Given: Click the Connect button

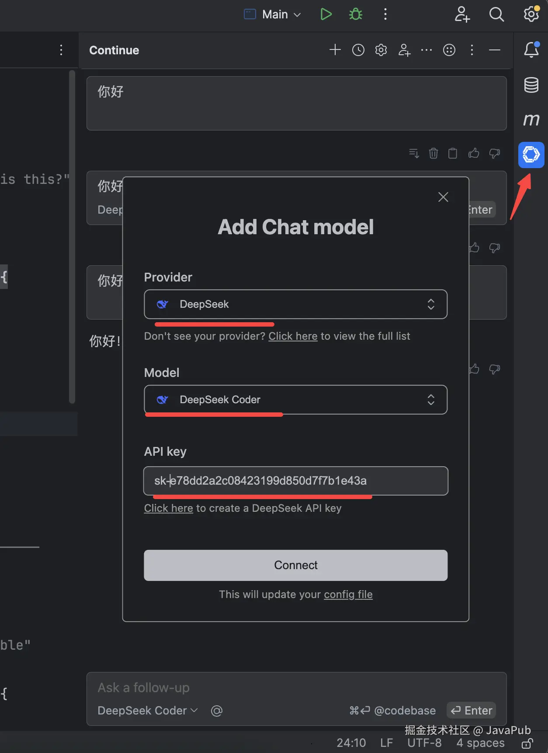Looking at the screenshot, I should click(295, 565).
